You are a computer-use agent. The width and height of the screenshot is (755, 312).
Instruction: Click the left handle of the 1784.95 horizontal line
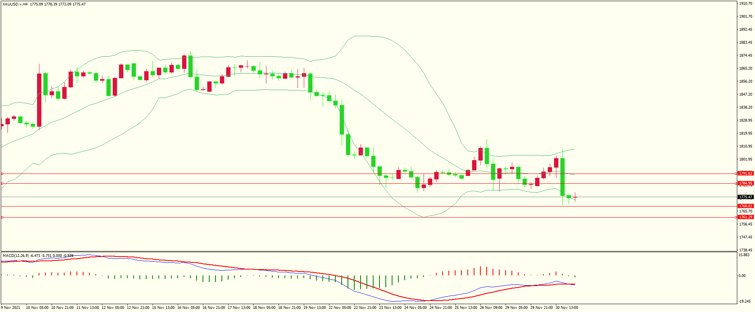tap(2, 183)
